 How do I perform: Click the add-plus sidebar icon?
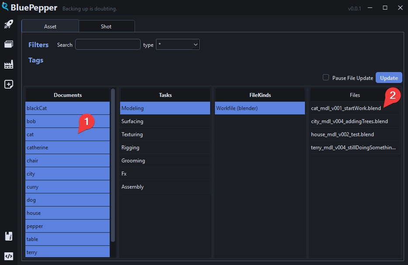tap(9, 84)
